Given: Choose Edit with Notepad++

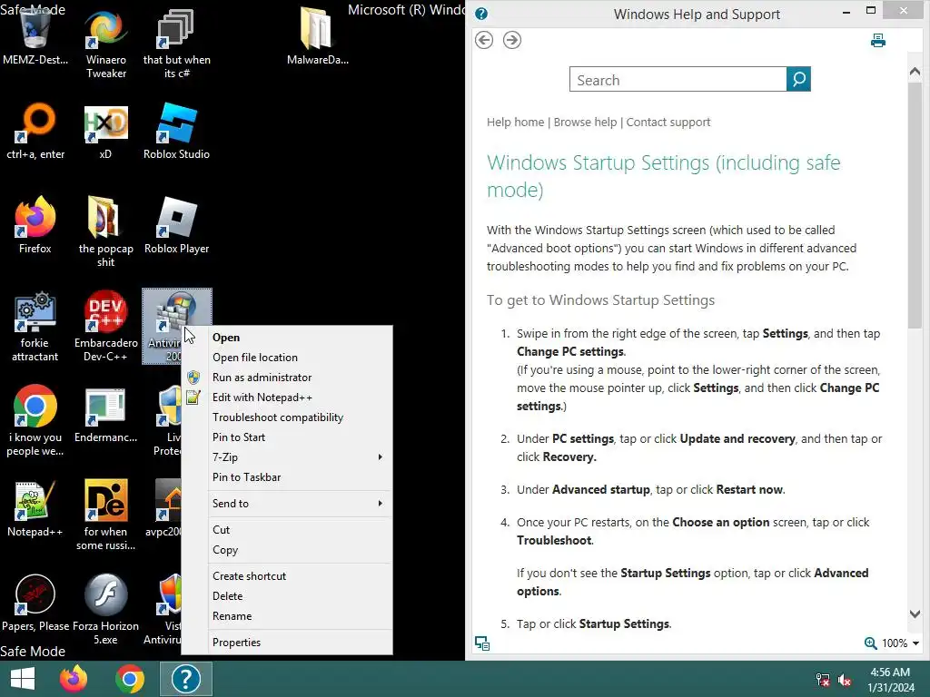Looking at the screenshot, I should (287, 398).
